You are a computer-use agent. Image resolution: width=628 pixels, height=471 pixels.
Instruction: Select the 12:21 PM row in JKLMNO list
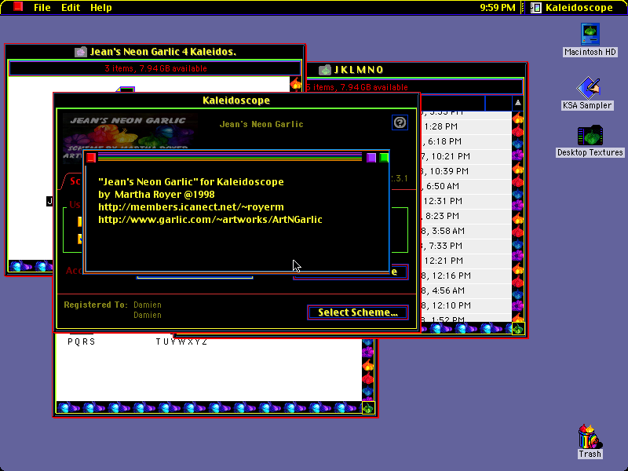[466, 261]
